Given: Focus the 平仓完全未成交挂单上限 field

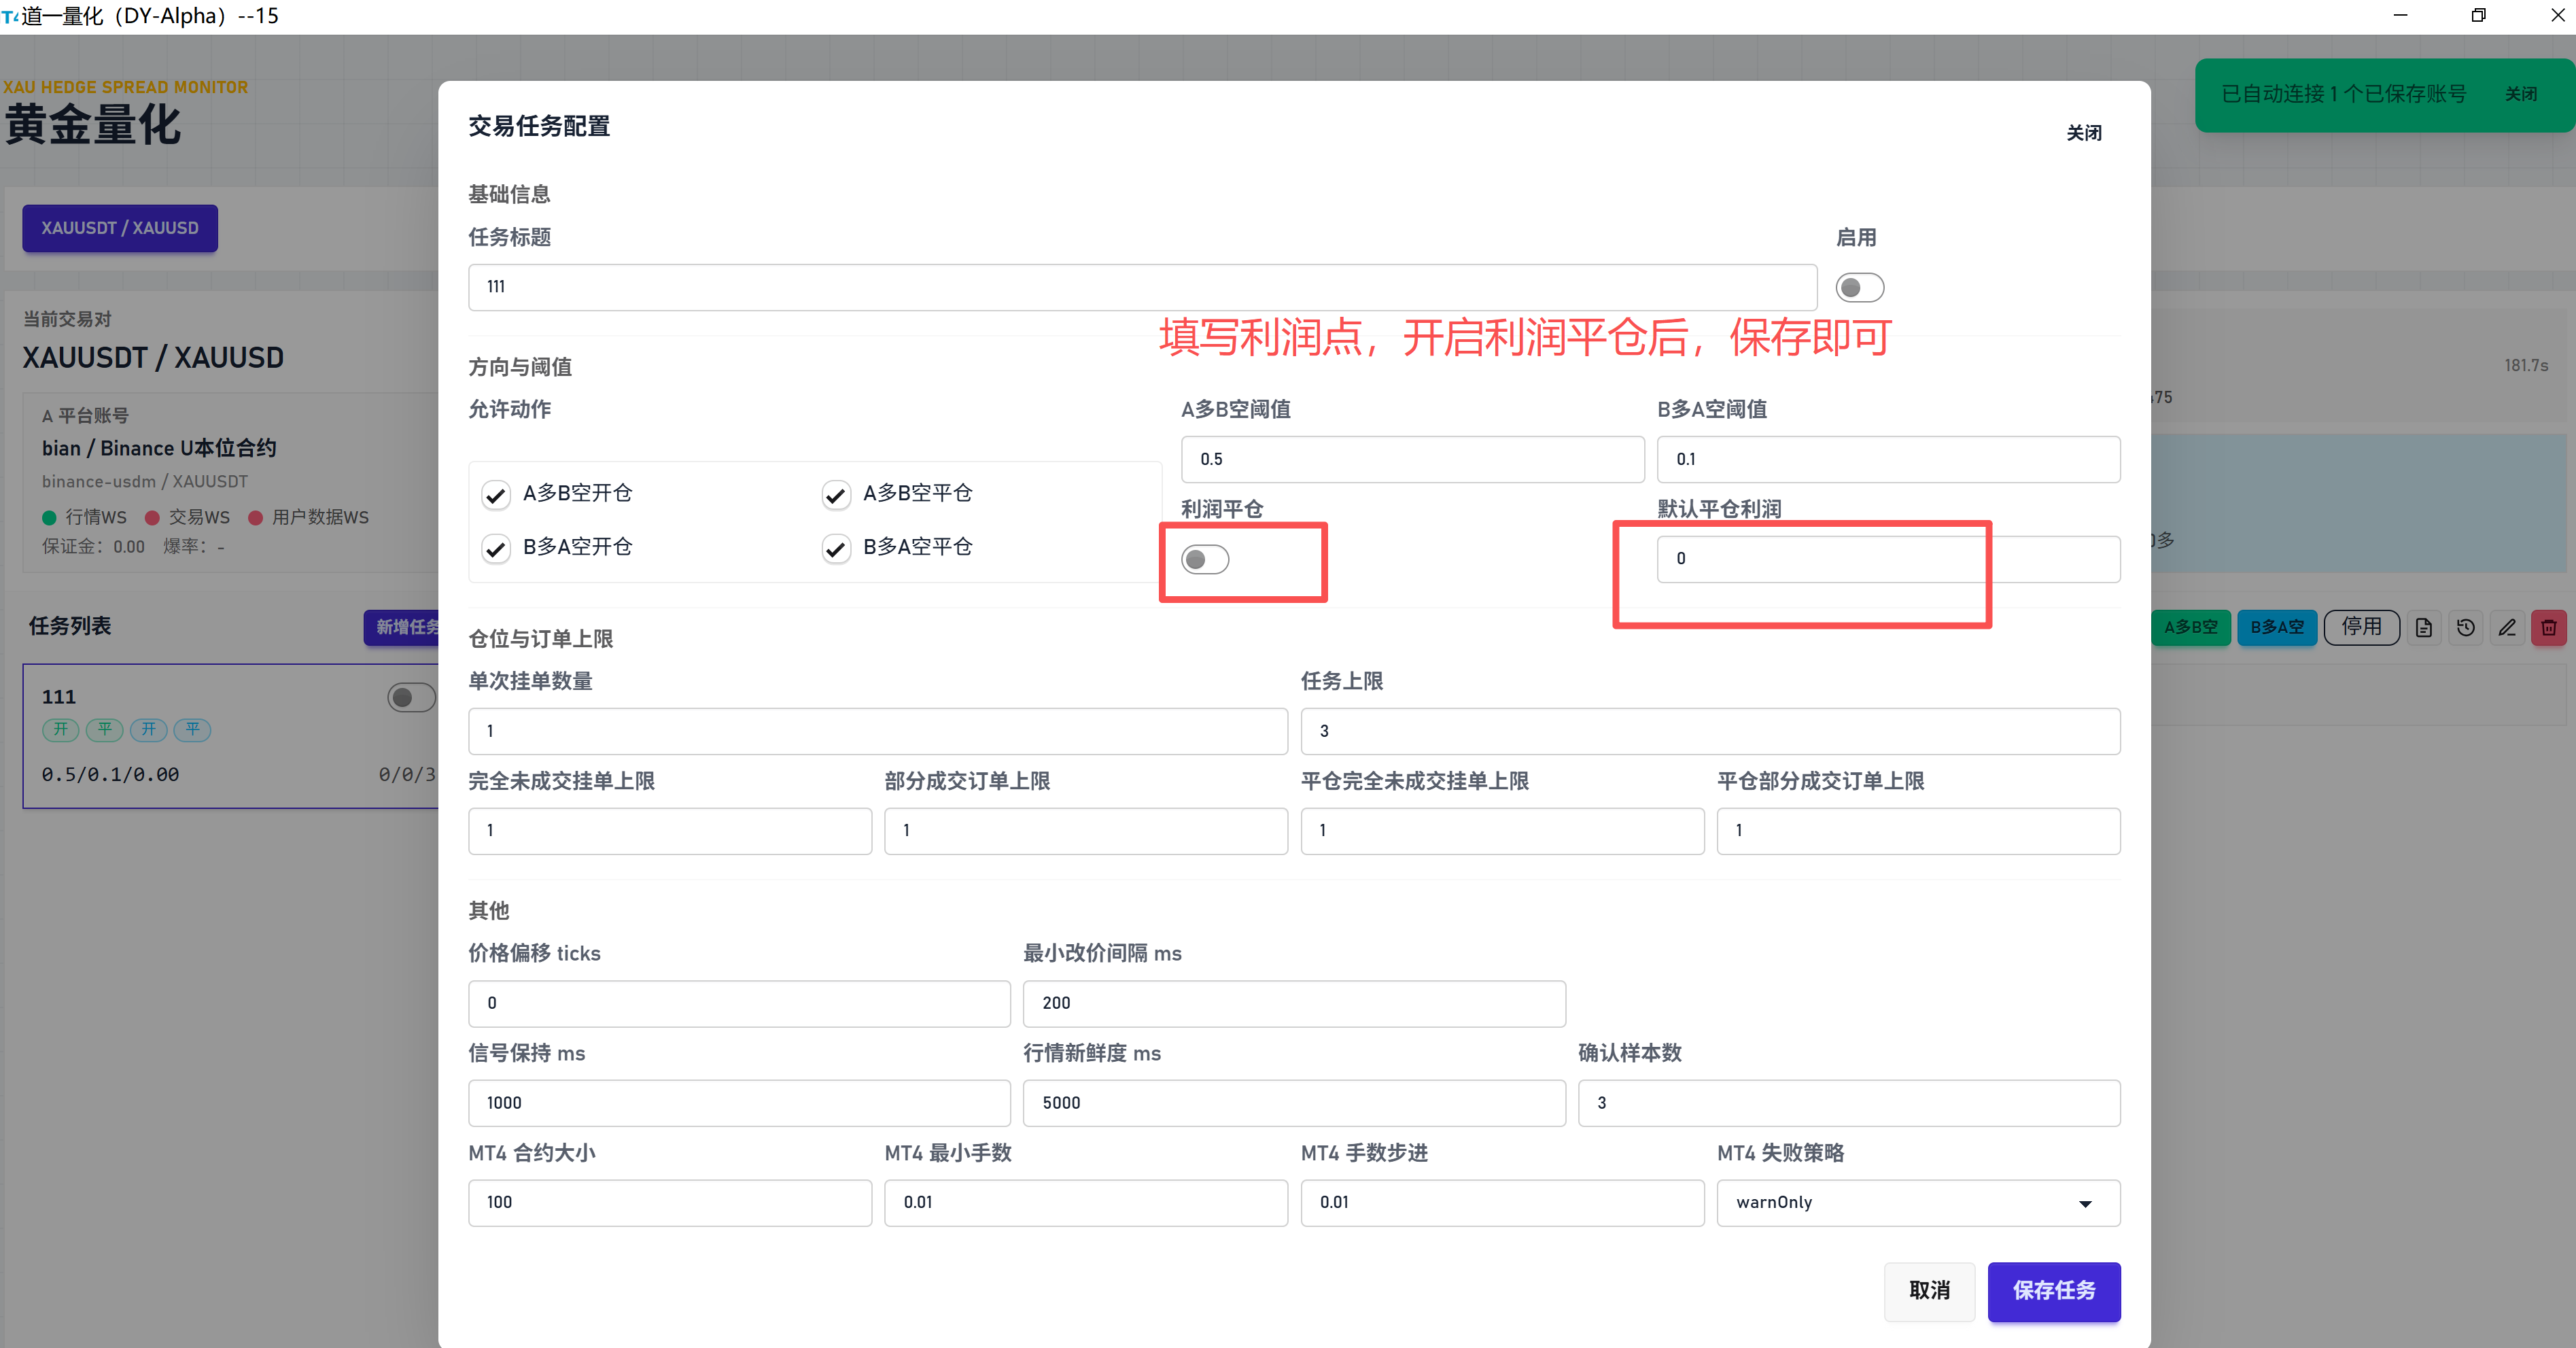Looking at the screenshot, I should click(1502, 831).
